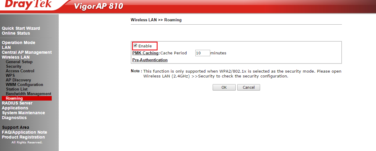Click the OK button
This screenshot has width=376, height=151.
pyautogui.click(x=224, y=87)
